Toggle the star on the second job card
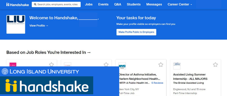 coord(106,64)
